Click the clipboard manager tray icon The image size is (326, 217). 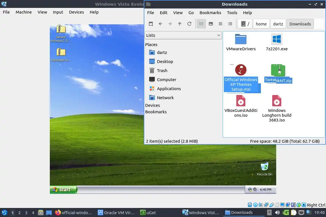point(293,213)
